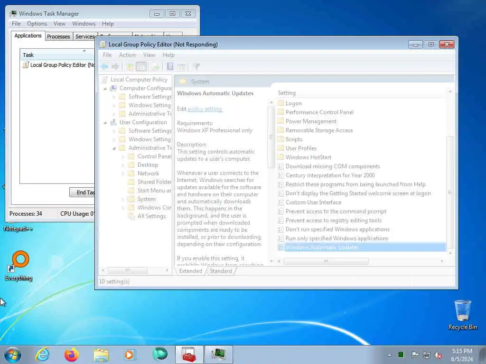This screenshot has height=364, width=486.
Task: Collapse the User Configuration tree node
Action: (x=105, y=123)
